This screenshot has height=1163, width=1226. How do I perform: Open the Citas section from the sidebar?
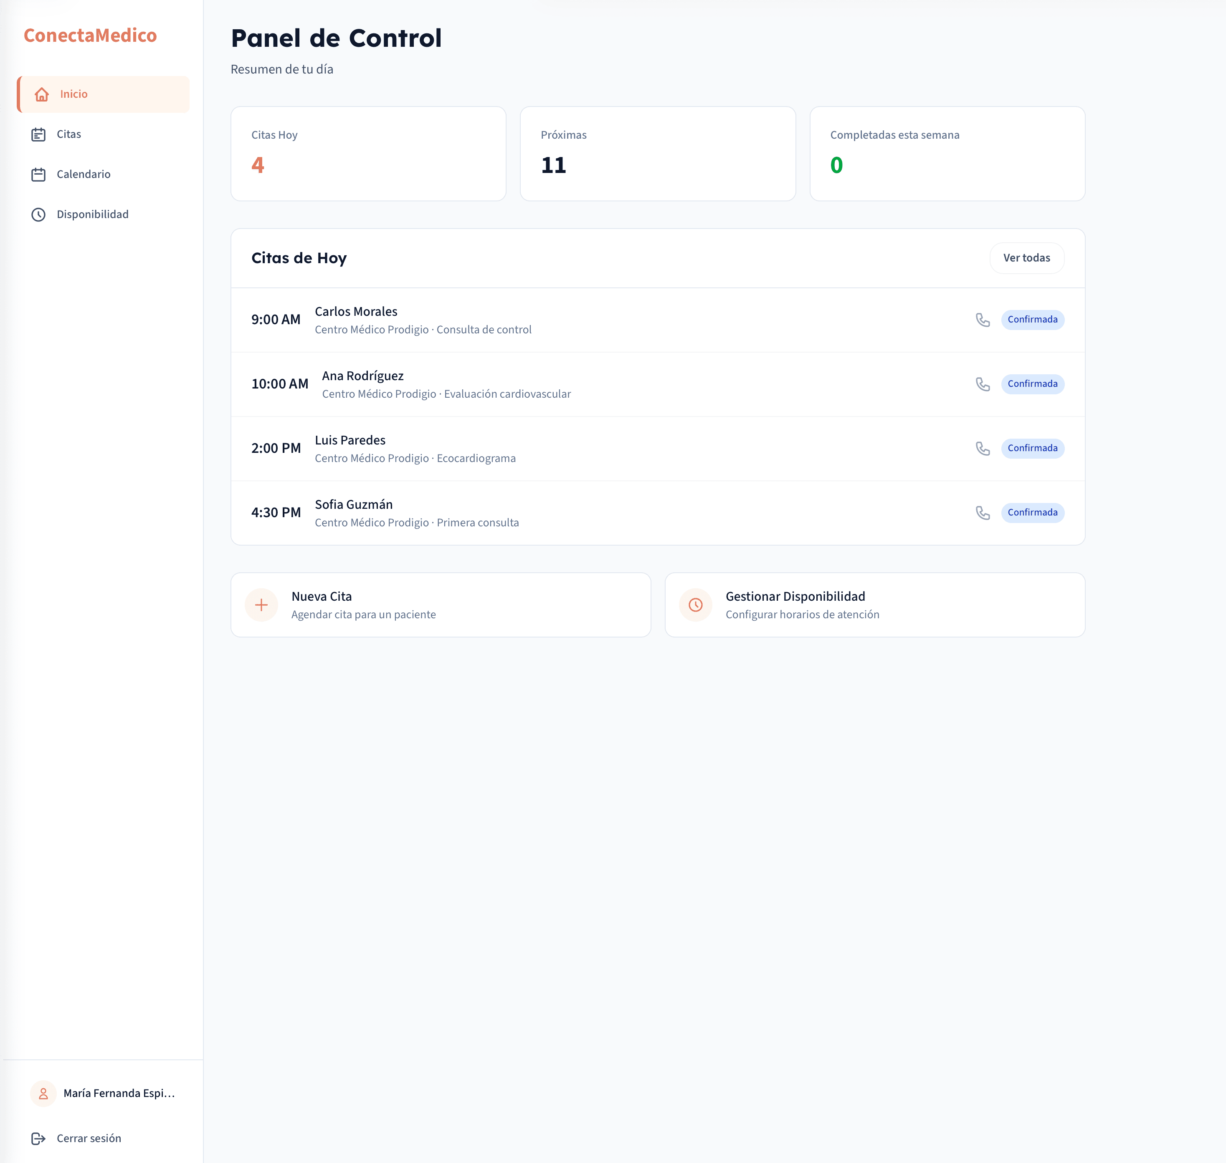pyautogui.click(x=68, y=134)
